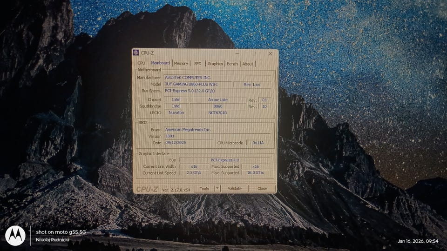Switch to the Memory tab
447x251 pixels.
(181, 64)
